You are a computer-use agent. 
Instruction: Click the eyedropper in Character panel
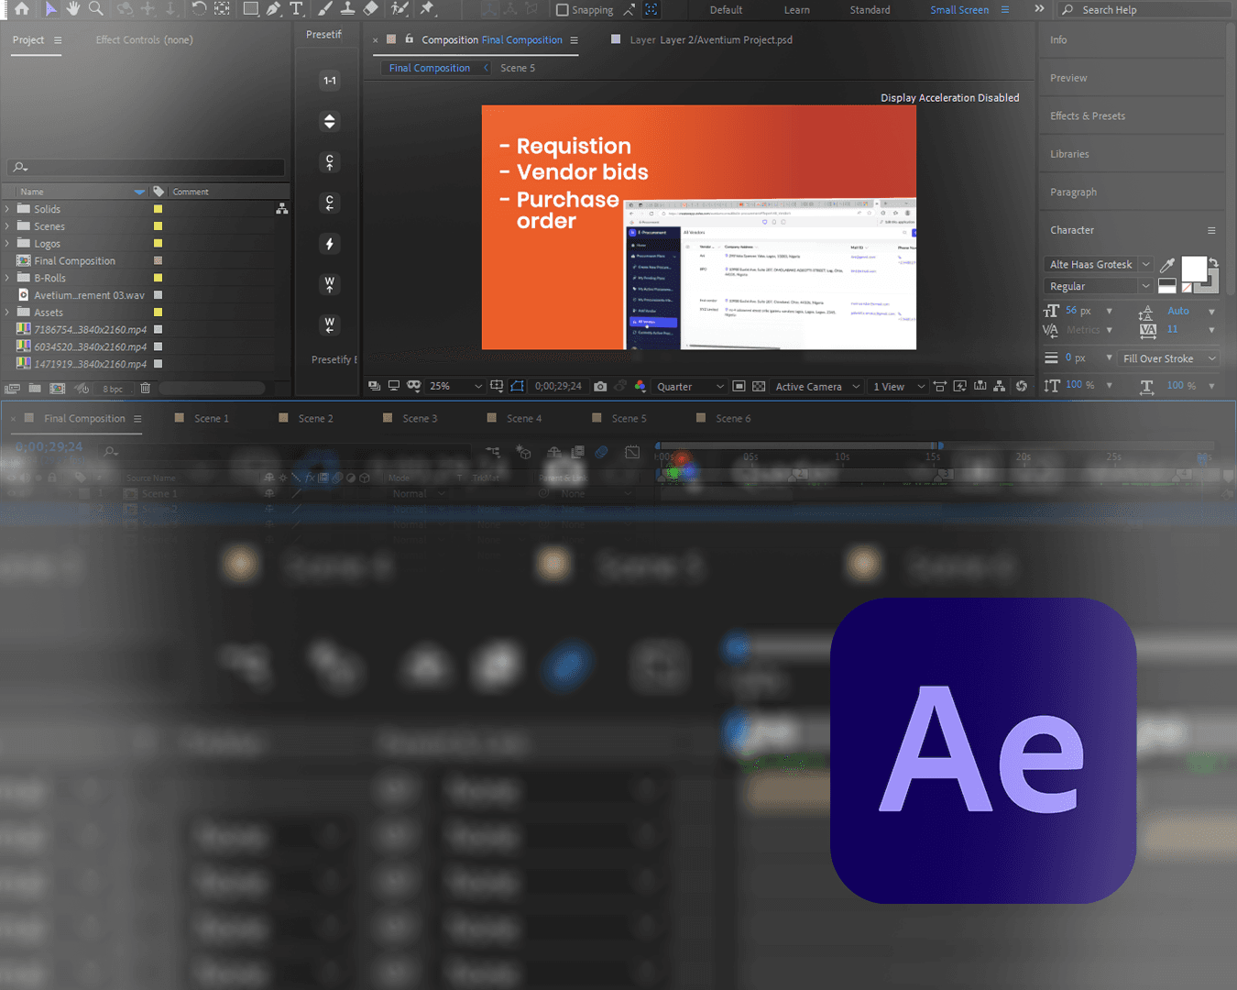tap(1167, 265)
